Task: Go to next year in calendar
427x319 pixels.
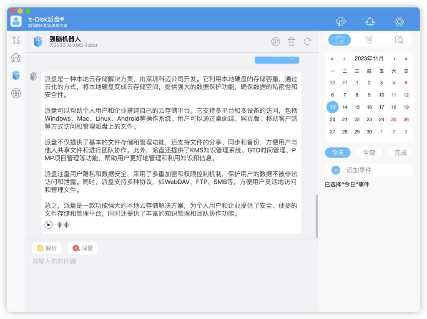Action: click(x=406, y=58)
